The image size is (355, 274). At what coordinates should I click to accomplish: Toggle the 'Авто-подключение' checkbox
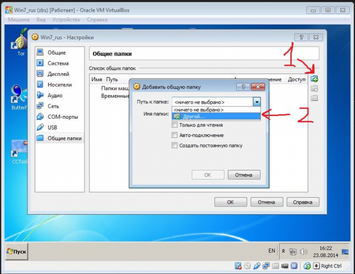coord(175,135)
